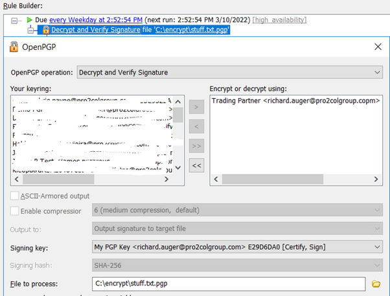Click the single right arrow add key button
Image resolution: width=390 pixels, height=296 pixels.
(x=198, y=106)
